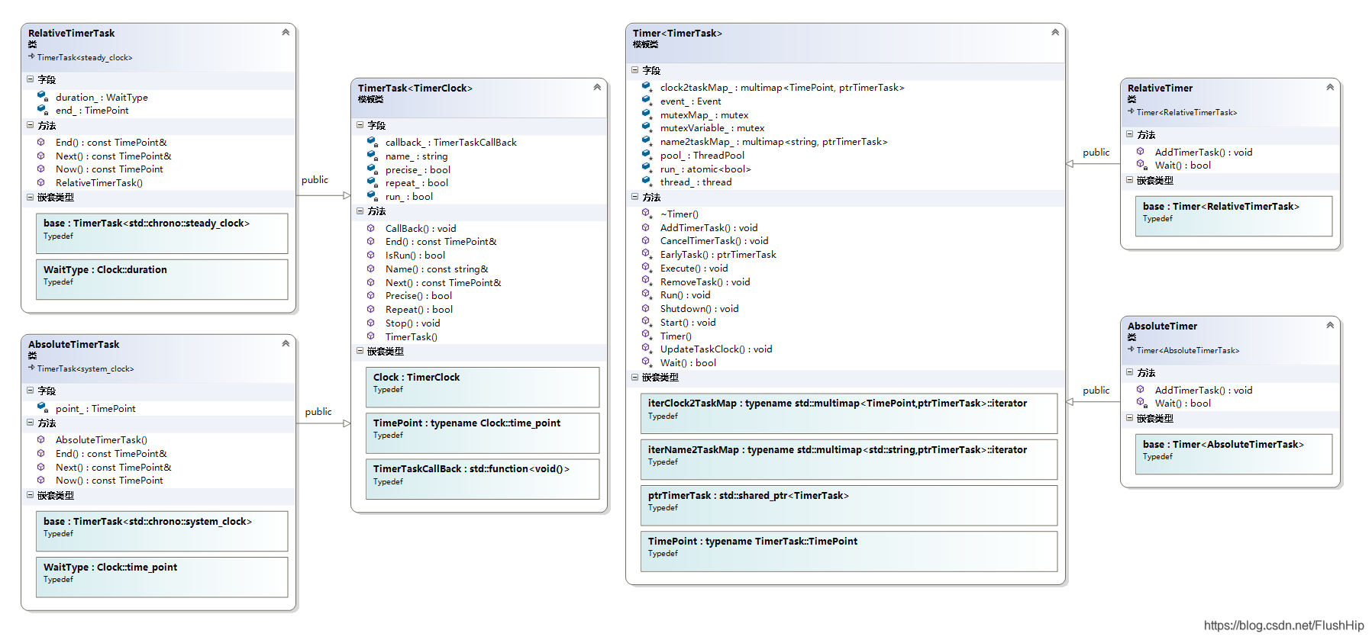Viewport: 1372px width, 640px height.
Task: Click the field icon beside thread_ : thread
Action: 647,182
